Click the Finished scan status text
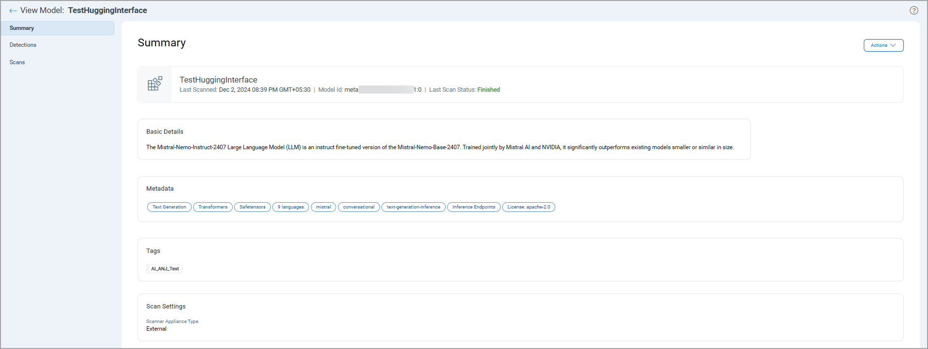The width and height of the screenshot is (928, 349). (x=488, y=90)
